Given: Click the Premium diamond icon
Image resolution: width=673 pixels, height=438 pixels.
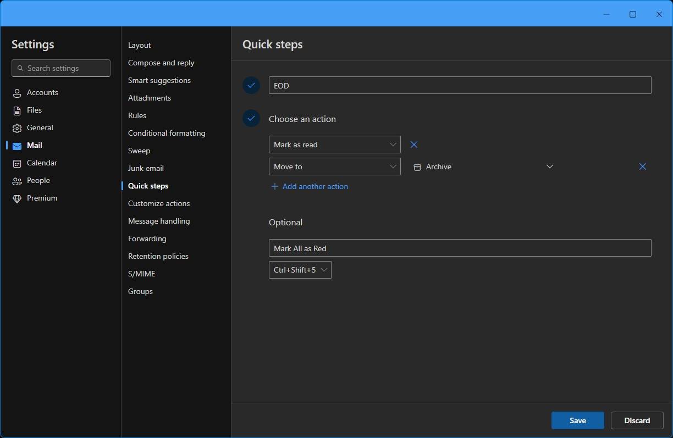Looking at the screenshot, I should [17, 198].
